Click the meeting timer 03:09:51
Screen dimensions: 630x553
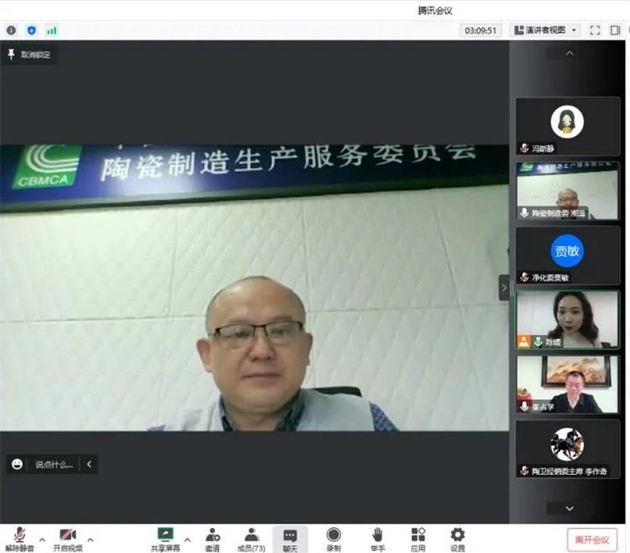coord(480,30)
